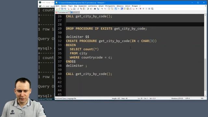Image resolution: width=208 pixels, height=117 pixels.
Task: Click 'Ln : 28 Col : 1' status entry
Action: pos(143,98)
